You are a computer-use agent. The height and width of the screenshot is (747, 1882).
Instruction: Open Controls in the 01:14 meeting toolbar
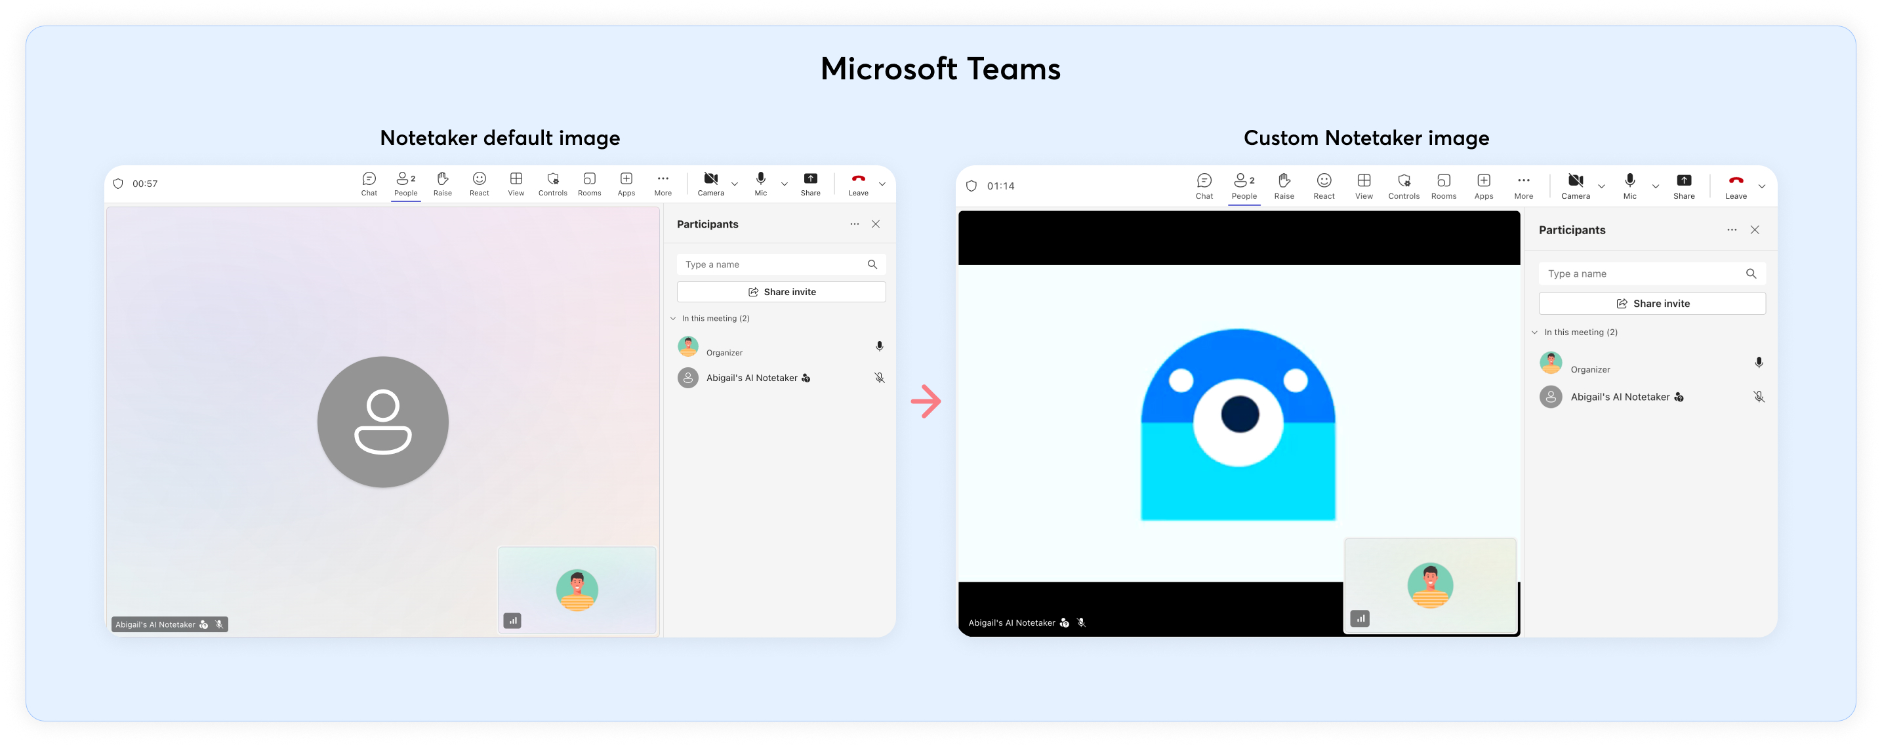(x=1403, y=185)
